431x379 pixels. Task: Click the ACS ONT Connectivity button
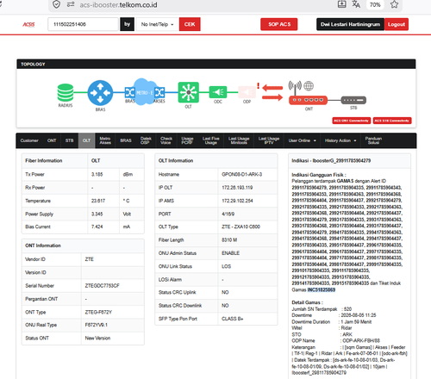pos(352,121)
